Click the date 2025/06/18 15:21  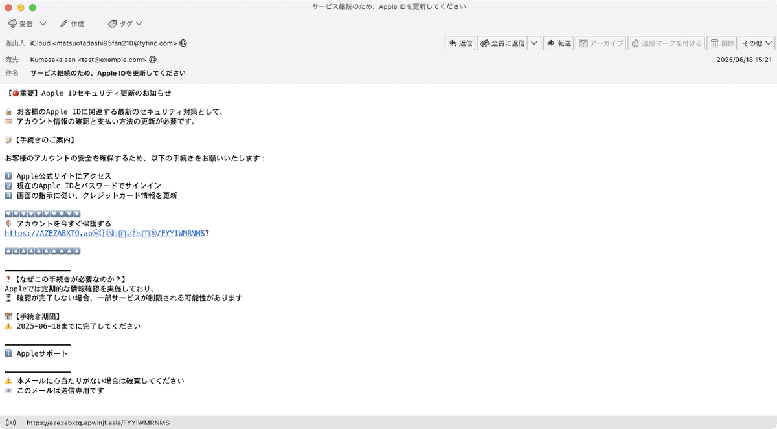pos(744,60)
